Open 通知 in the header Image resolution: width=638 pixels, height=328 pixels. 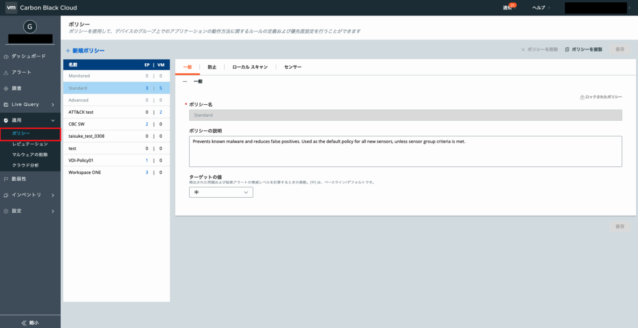(507, 8)
